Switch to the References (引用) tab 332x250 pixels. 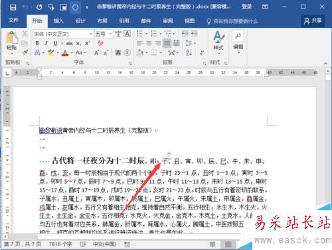pos(124,21)
